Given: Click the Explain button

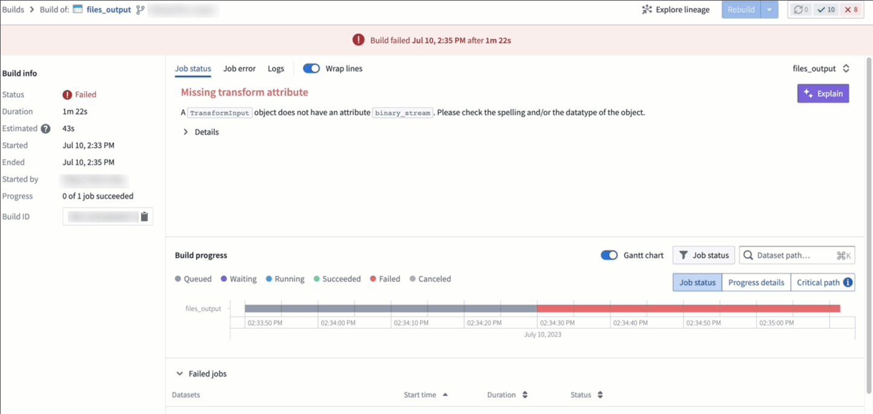Looking at the screenshot, I should [x=823, y=94].
